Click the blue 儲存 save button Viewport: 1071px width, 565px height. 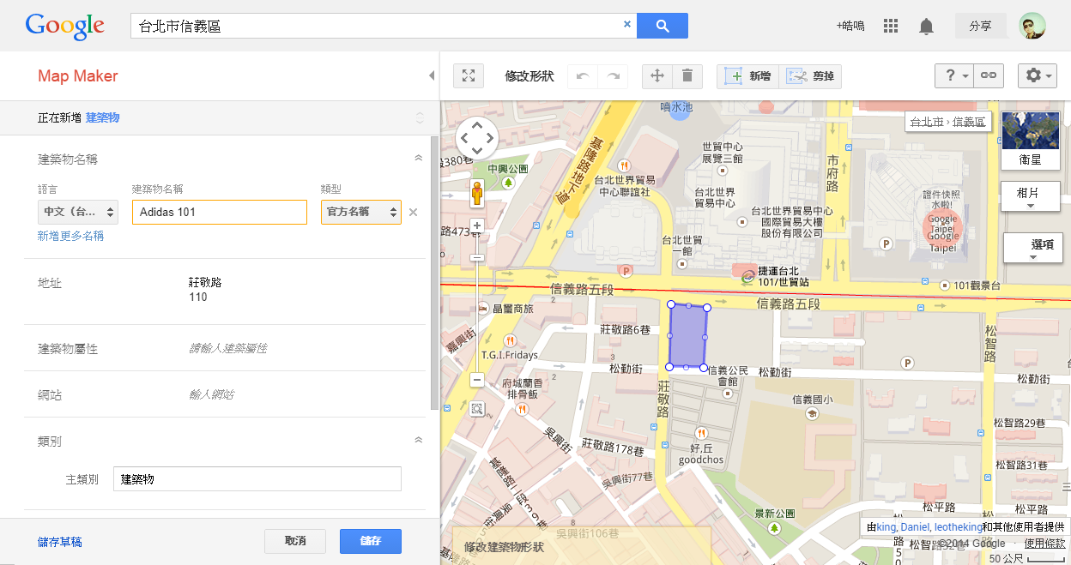(371, 541)
